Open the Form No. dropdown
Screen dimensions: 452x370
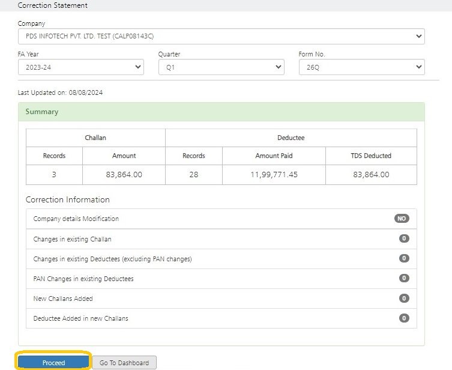pyautogui.click(x=361, y=67)
